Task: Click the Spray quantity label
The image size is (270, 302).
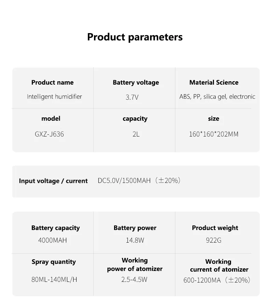Action: click(54, 262)
